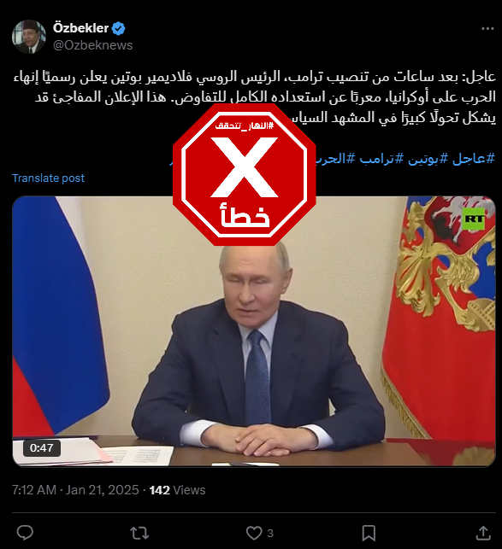Viewport: 502px width, 549px height.
Task: Open the Özbekler display name
Action: coord(80,28)
